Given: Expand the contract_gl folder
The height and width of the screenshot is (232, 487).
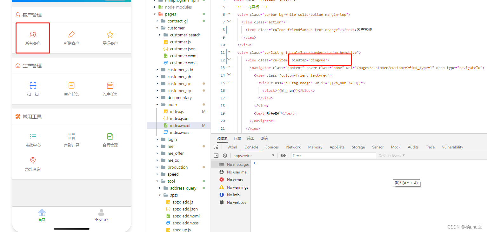Looking at the screenshot, I should tap(157, 21).
